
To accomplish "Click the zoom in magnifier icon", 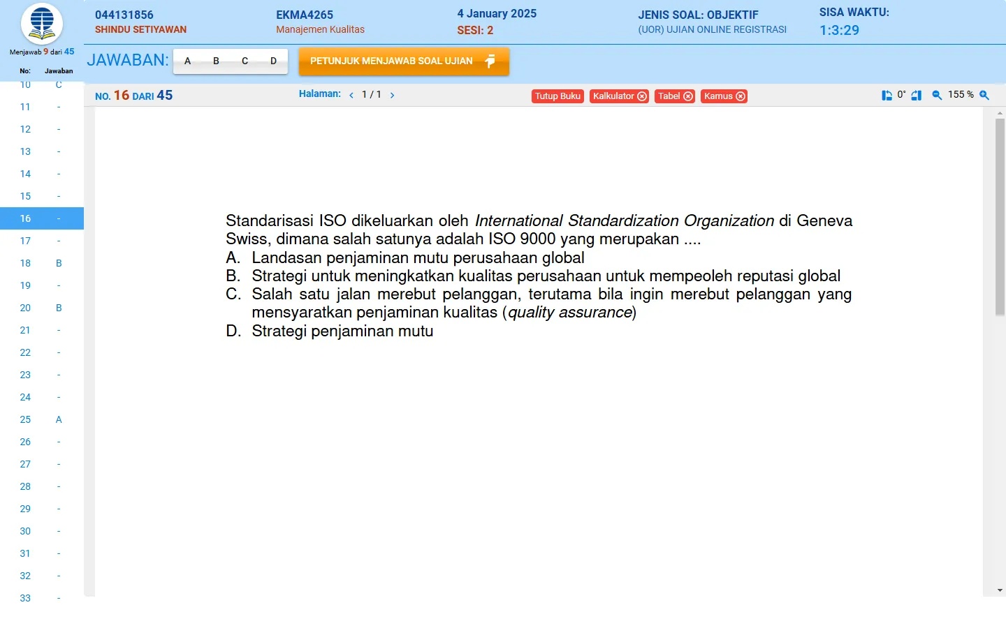I will pyautogui.click(x=984, y=95).
